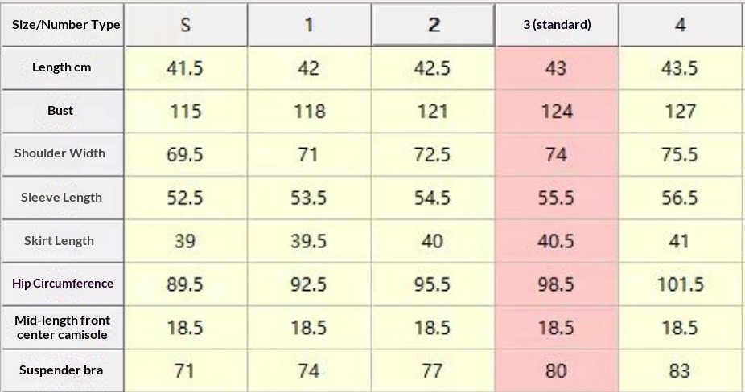The image size is (745, 392).
Task: Click the Mid-length front center camisole label
Action: pos(62,327)
